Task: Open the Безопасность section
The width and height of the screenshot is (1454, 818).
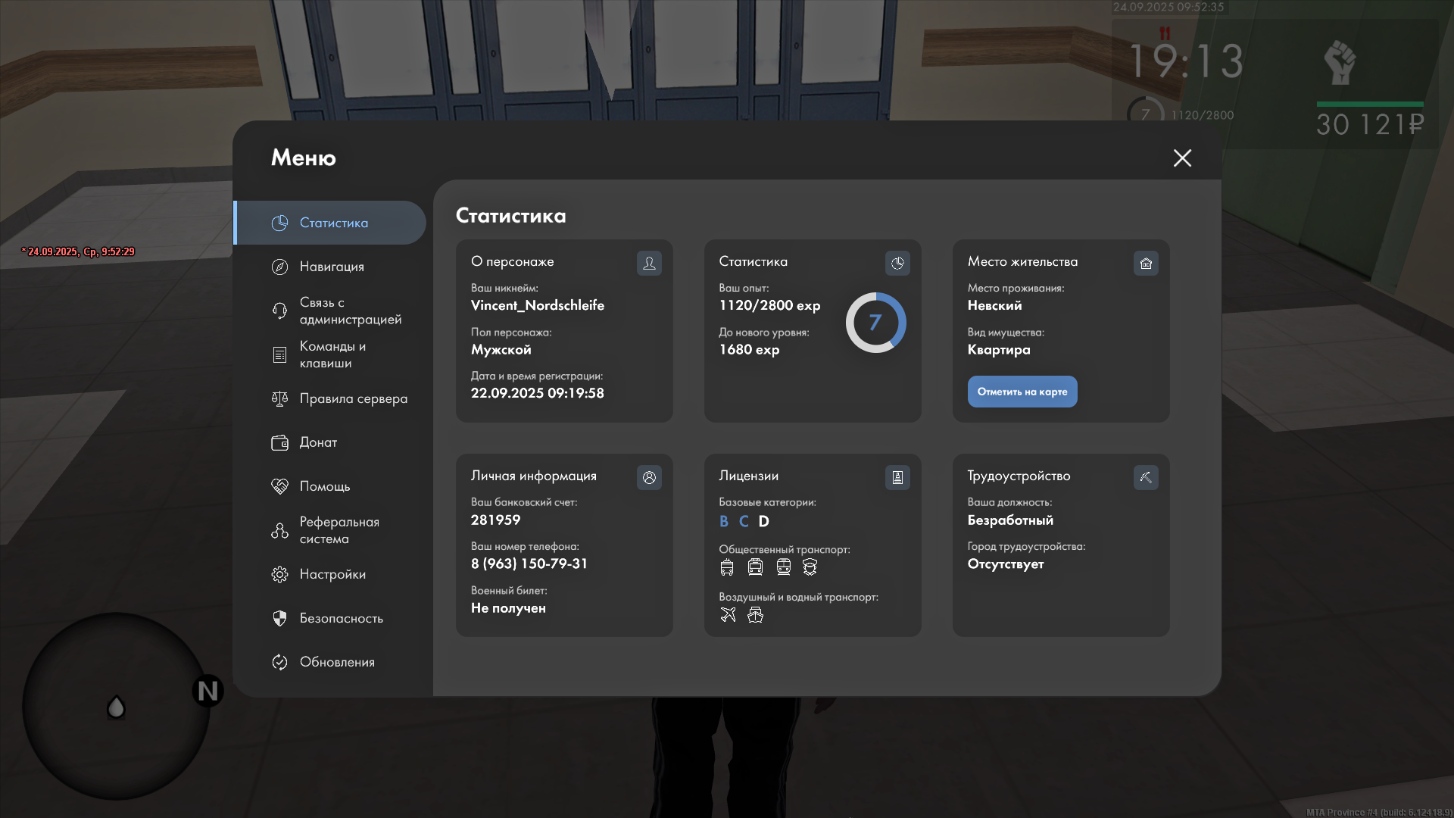Action: click(341, 618)
